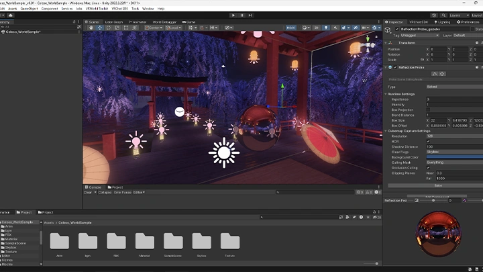The height and width of the screenshot is (272, 483).
Task: Toggle the 2D view mode button
Action: click(x=317, y=28)
